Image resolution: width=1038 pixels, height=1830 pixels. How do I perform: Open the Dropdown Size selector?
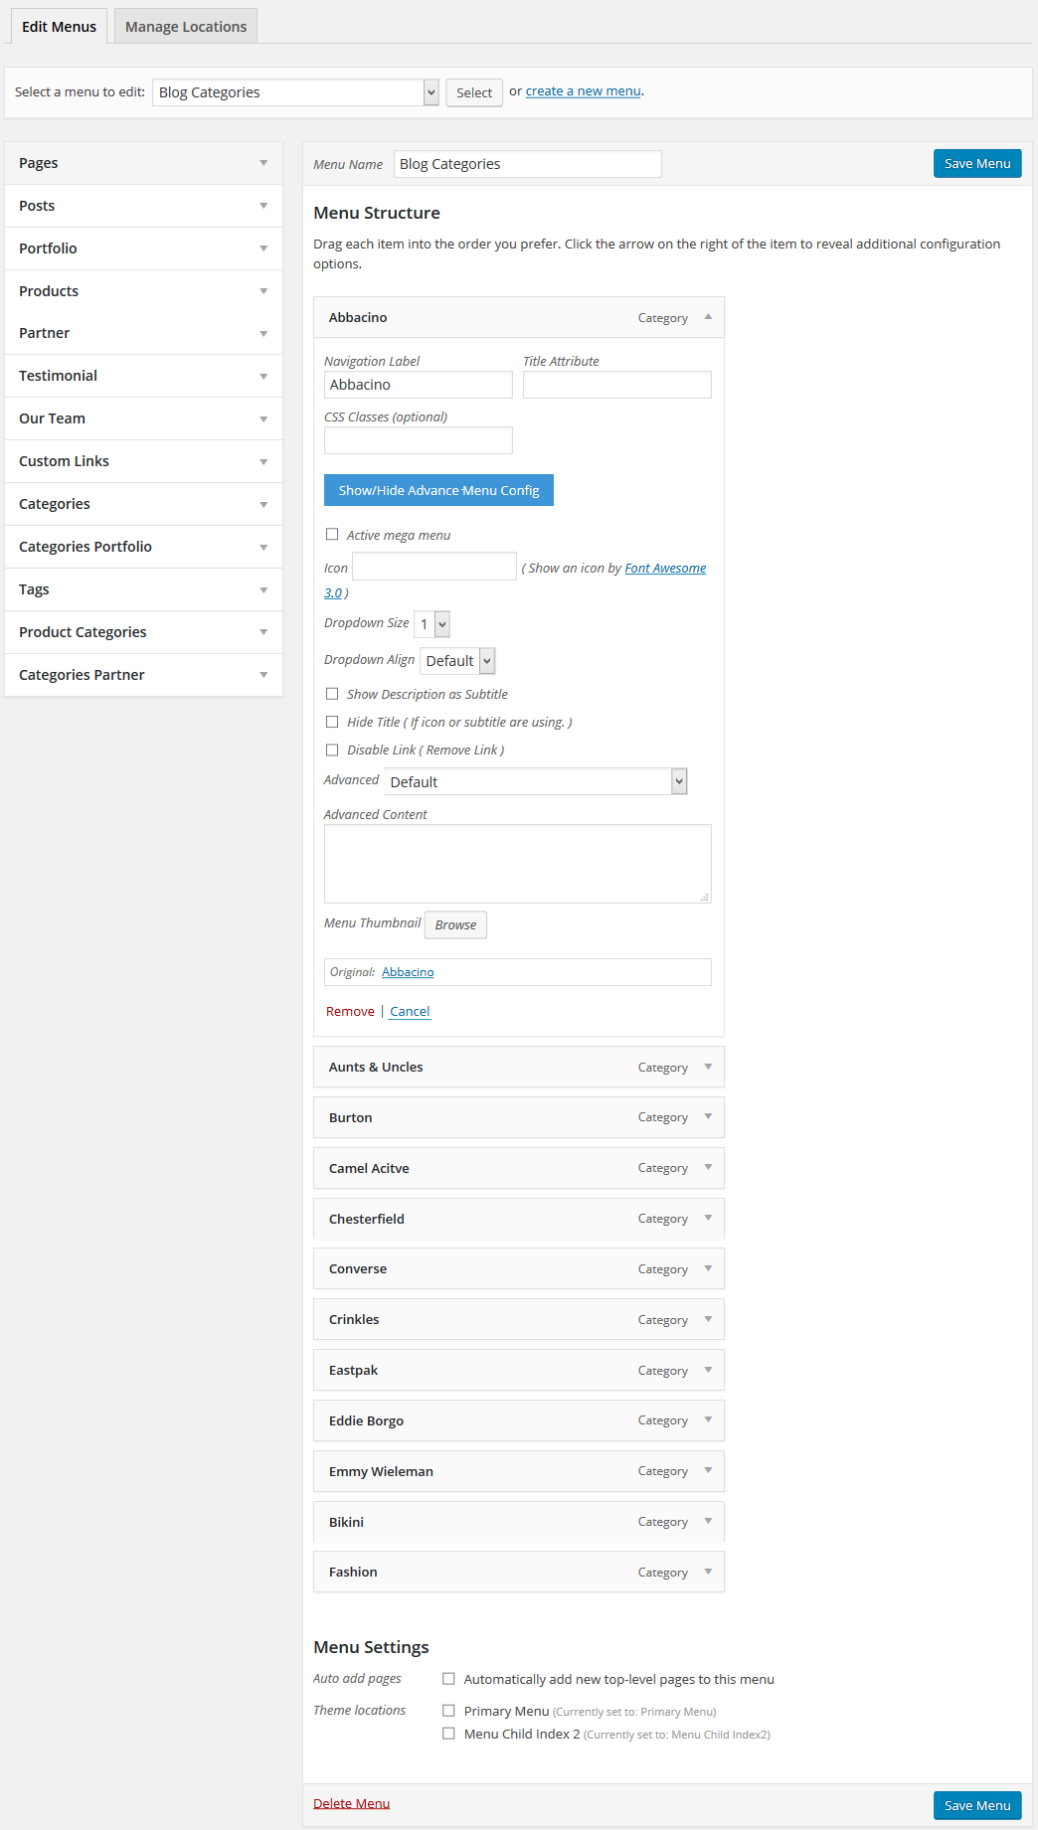pyautogui.click(x=432, y=624)
